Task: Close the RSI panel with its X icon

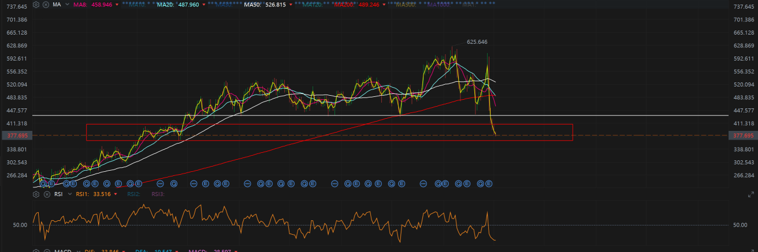Action: coord(47,194)
